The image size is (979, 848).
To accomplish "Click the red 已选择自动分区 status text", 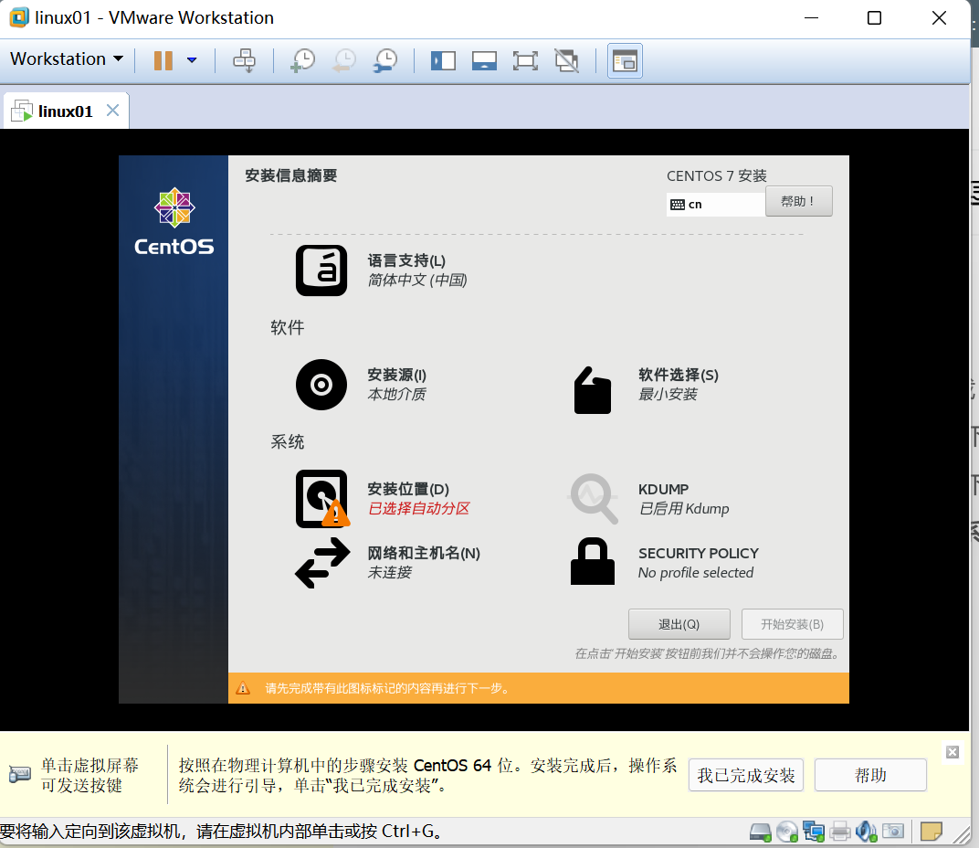I will pos(418,509).
